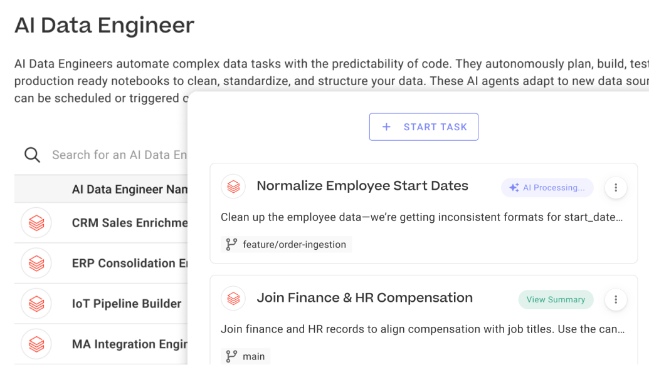Click the main branch tag
This screenshot has height=365, width=649.
(245, 356)
